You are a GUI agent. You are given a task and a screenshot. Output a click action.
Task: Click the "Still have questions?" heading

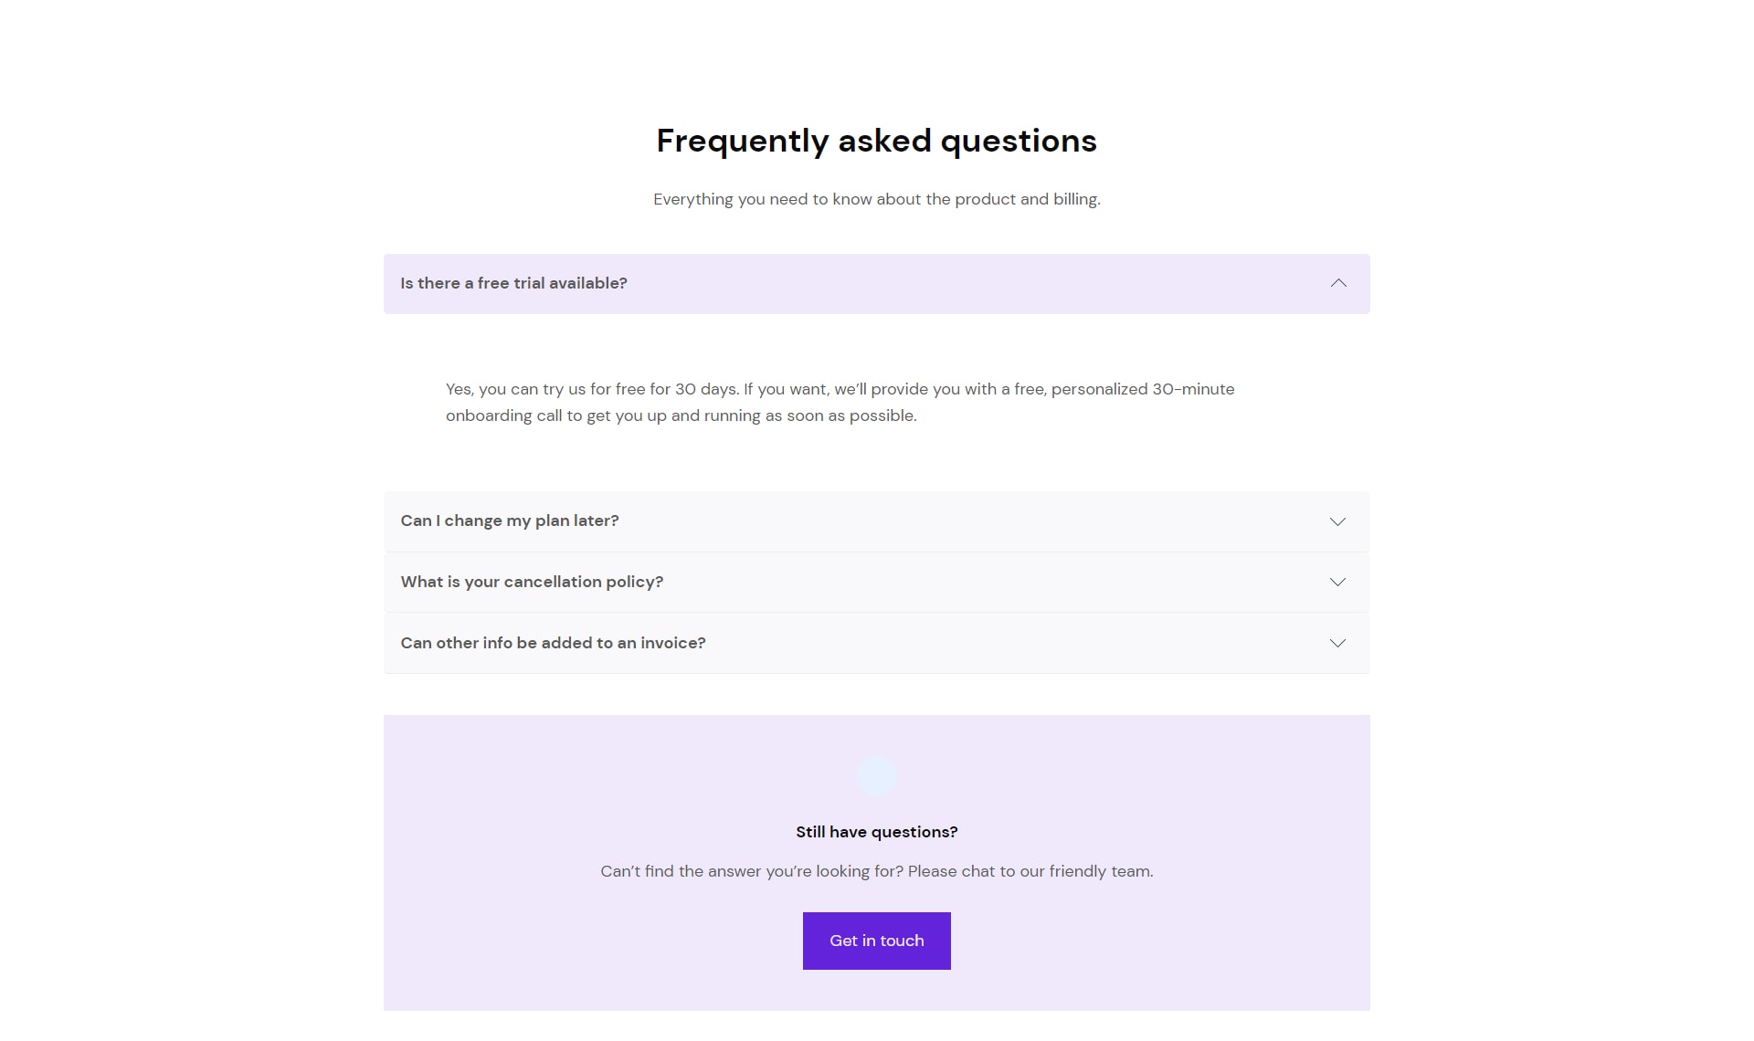pos(877,832)
